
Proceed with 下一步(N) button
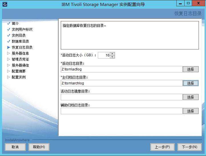pos(189,147)
